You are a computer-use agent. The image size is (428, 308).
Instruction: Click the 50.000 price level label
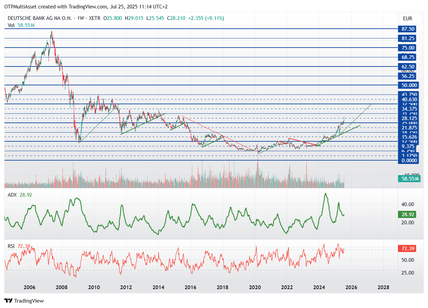[408, 85]
